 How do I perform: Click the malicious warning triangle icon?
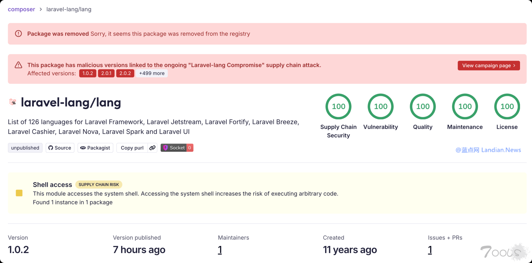pyautogui.click(x=19, y=65)
